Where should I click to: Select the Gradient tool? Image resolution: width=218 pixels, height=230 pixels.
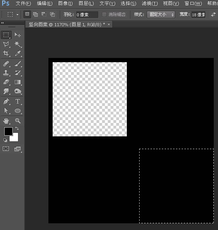[18, 82]
